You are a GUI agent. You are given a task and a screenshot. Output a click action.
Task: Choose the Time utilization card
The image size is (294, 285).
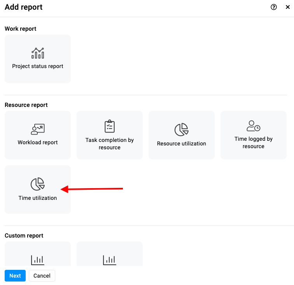(x=38, y=189)
